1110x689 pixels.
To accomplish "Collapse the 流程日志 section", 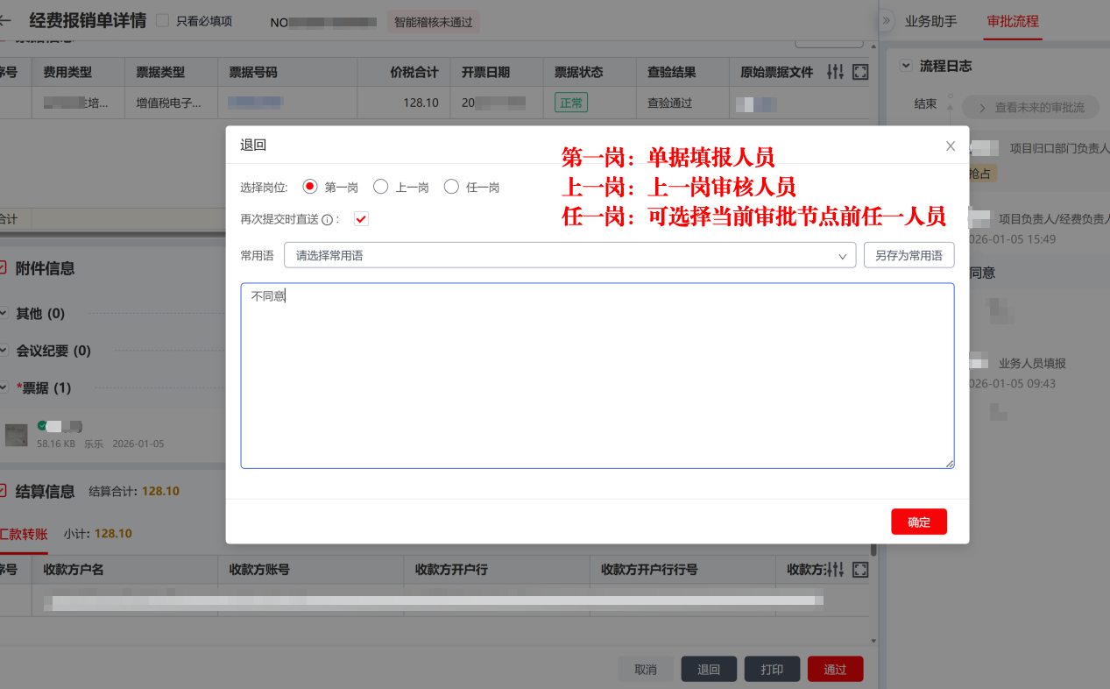I will point(906,66).
